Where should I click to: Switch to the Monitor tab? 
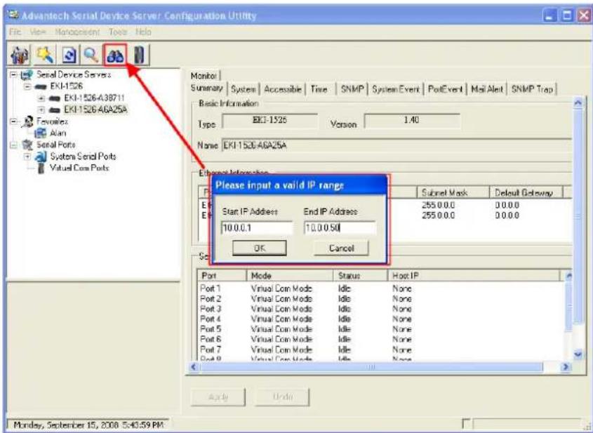(x=204, y=75)
